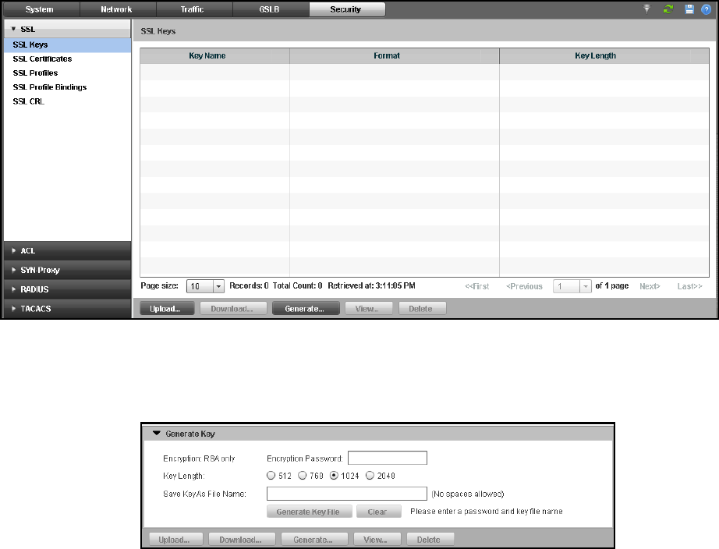Open SSL Profile Bindings
This screenshot has height=549, width=719.
pos(50,87)
